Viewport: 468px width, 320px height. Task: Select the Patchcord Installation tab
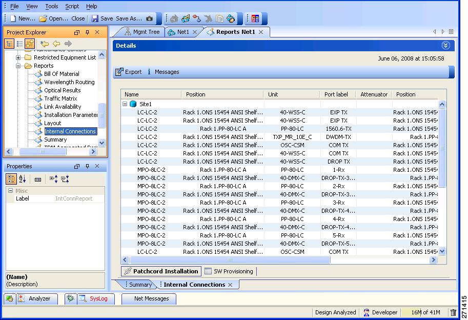[161, 271]
